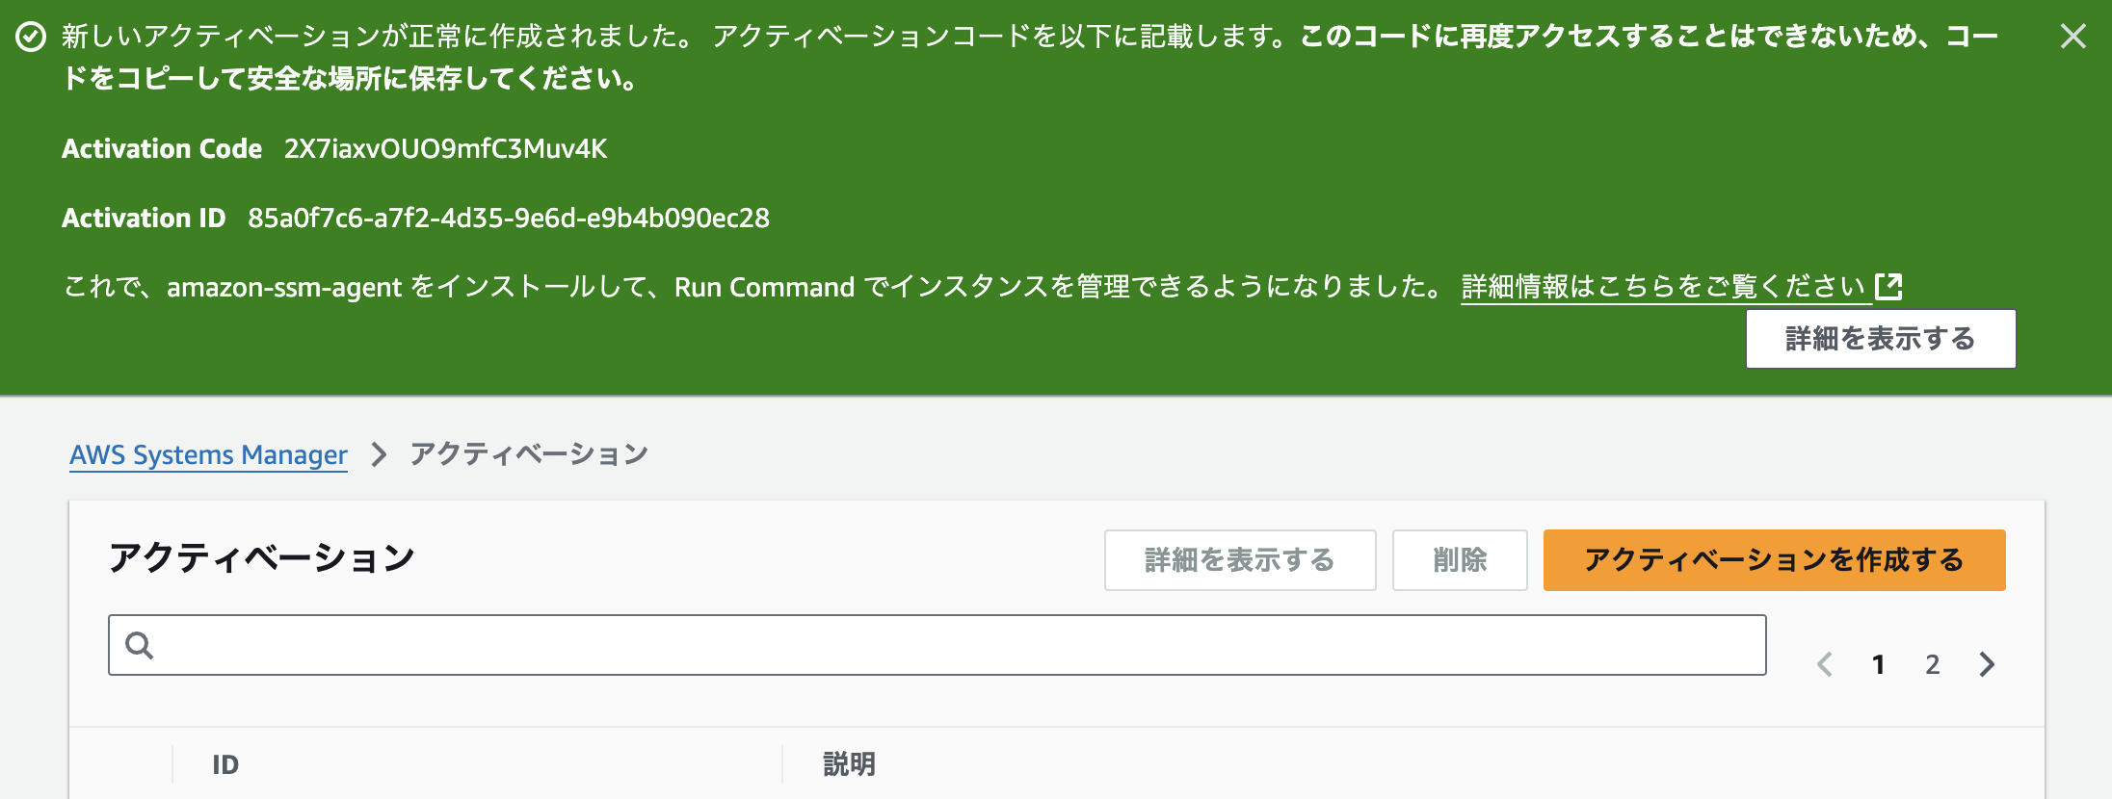Open page 1 of the activation list
Viewport: 2112px width, 799px height.
click(x=1878, y=663)
